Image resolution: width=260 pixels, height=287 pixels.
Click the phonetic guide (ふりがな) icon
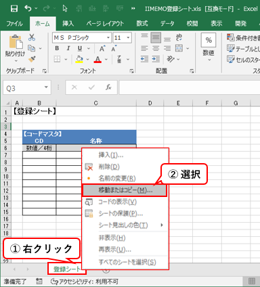click(x=119, y=60)
